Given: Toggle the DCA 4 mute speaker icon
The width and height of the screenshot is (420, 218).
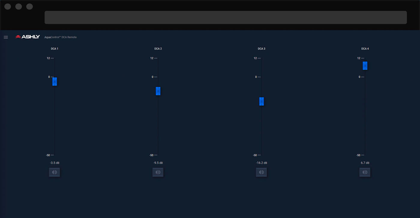Looking at the screenshot, I should click(x=365, y=172).
